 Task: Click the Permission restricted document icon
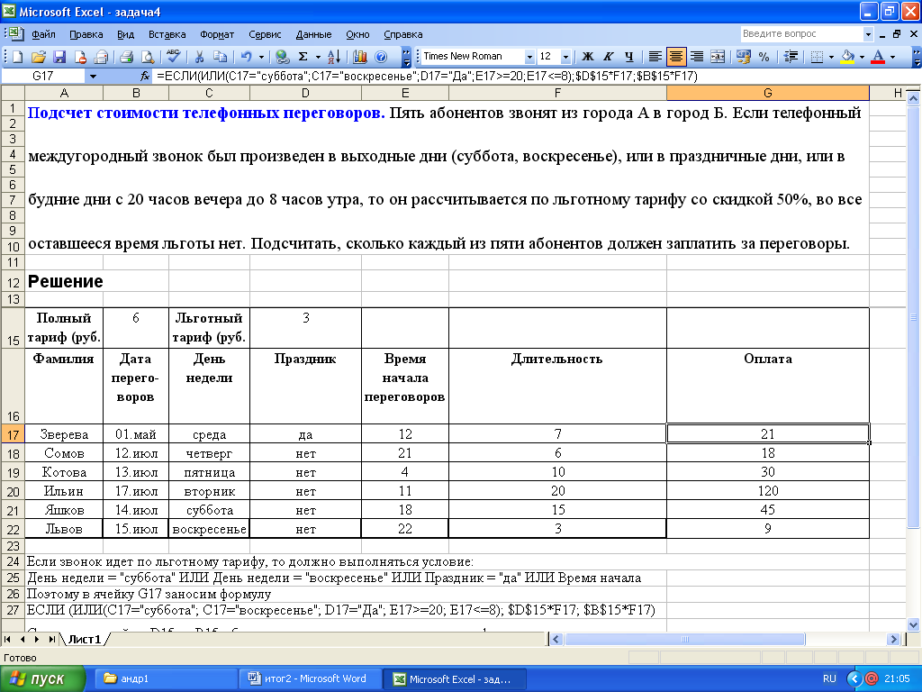[80, 57]
